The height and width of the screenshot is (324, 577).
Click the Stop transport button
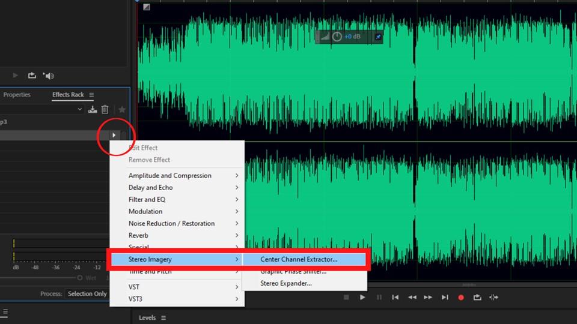click(x=346, y=297)
